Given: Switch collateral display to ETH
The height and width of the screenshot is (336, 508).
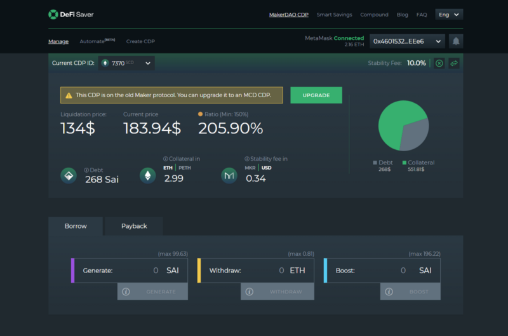Looking at the screenshot, I should point(168,168).
